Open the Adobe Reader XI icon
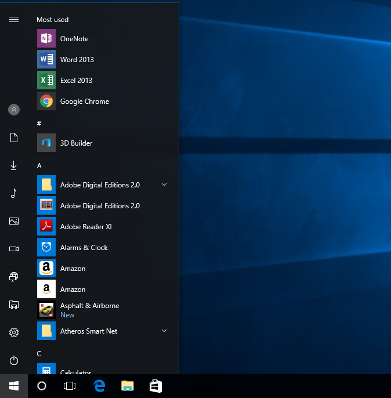 pyautogui.click(x=46, y=226)
